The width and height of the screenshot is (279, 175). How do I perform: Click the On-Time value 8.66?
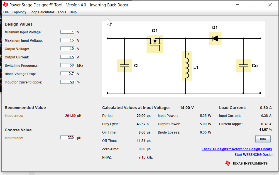[x=142, y=132]
